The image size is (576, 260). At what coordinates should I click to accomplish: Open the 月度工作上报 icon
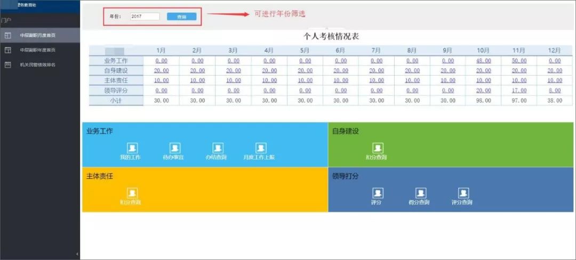(260, 149)
